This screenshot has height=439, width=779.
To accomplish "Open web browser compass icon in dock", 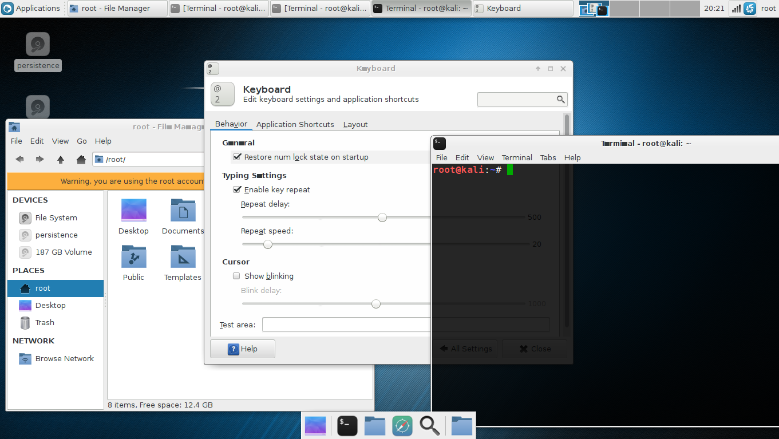I will 402,425.
